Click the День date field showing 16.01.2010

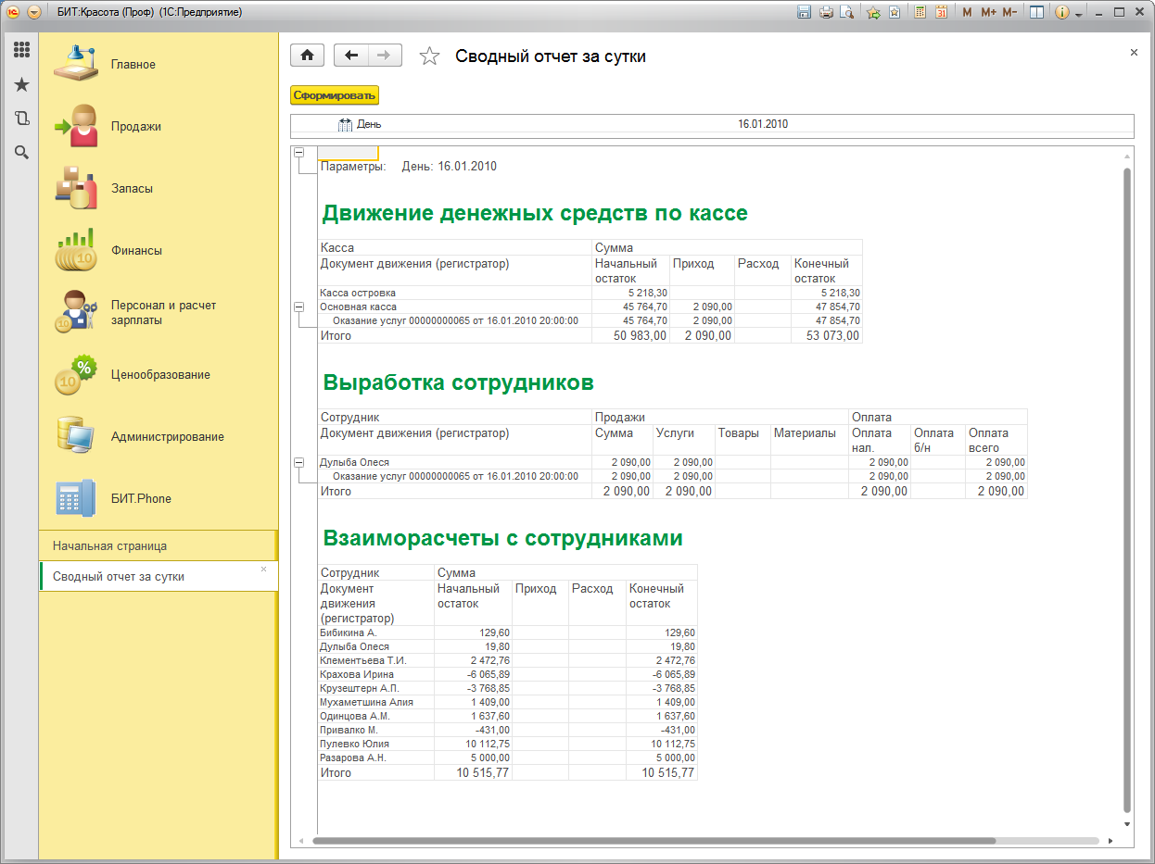(762, 124)
